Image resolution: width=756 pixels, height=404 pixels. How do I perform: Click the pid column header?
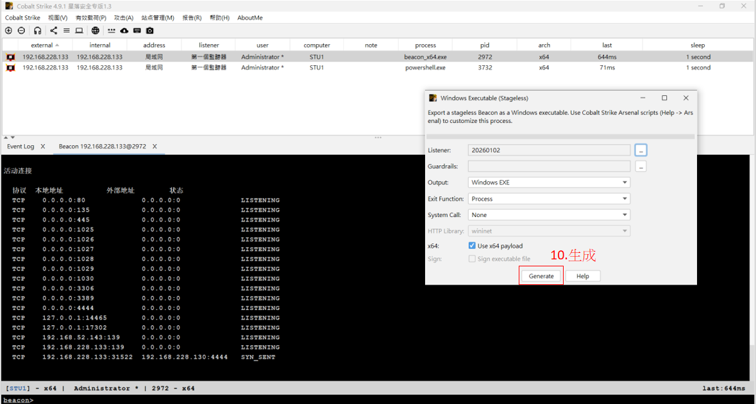coord(485,45)
